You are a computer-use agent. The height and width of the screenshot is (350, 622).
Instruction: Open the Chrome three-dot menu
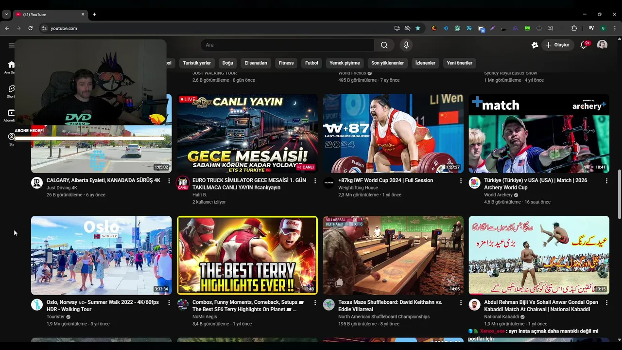tap(615, 28)
